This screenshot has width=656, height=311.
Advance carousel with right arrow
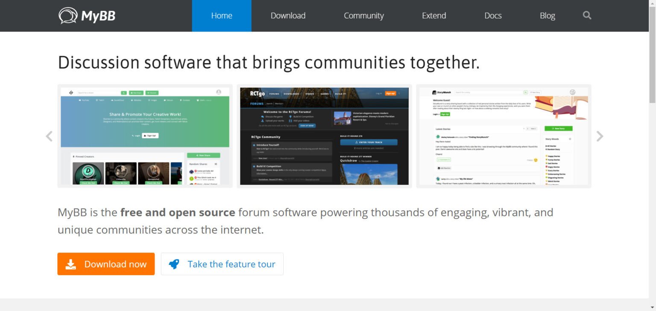click(600, 136)
